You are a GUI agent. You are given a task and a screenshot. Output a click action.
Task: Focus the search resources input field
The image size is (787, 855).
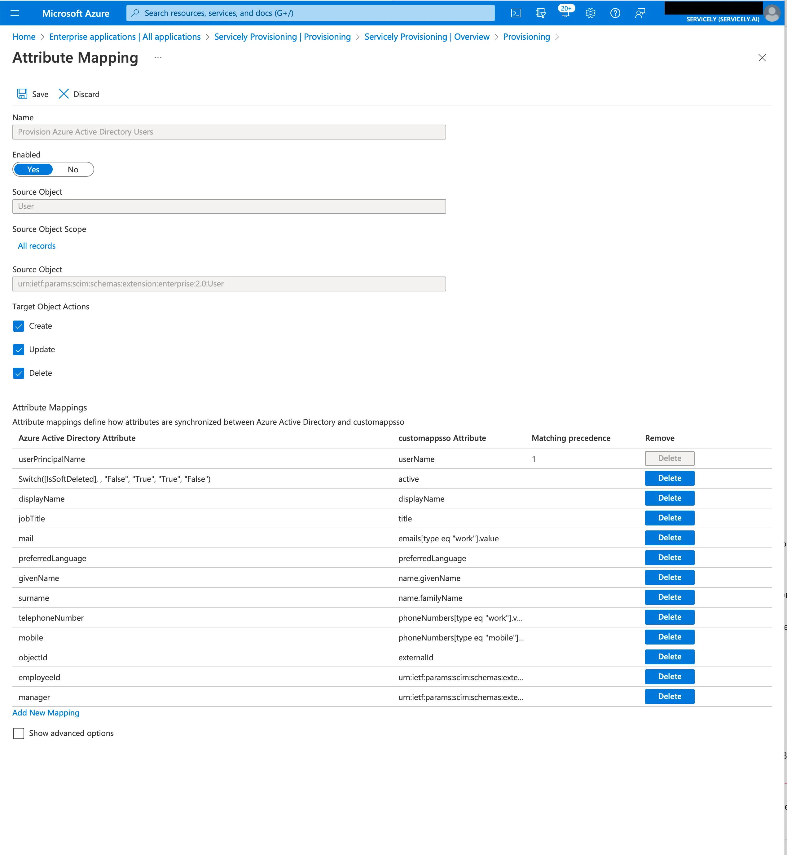point(310,13)
